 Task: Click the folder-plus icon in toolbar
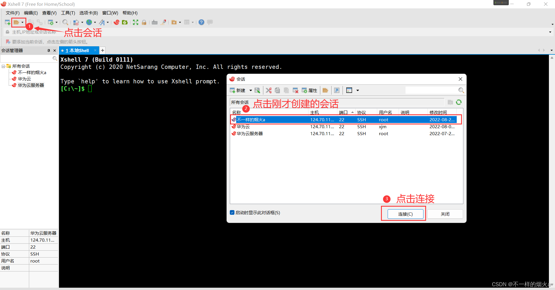point(174,22)
